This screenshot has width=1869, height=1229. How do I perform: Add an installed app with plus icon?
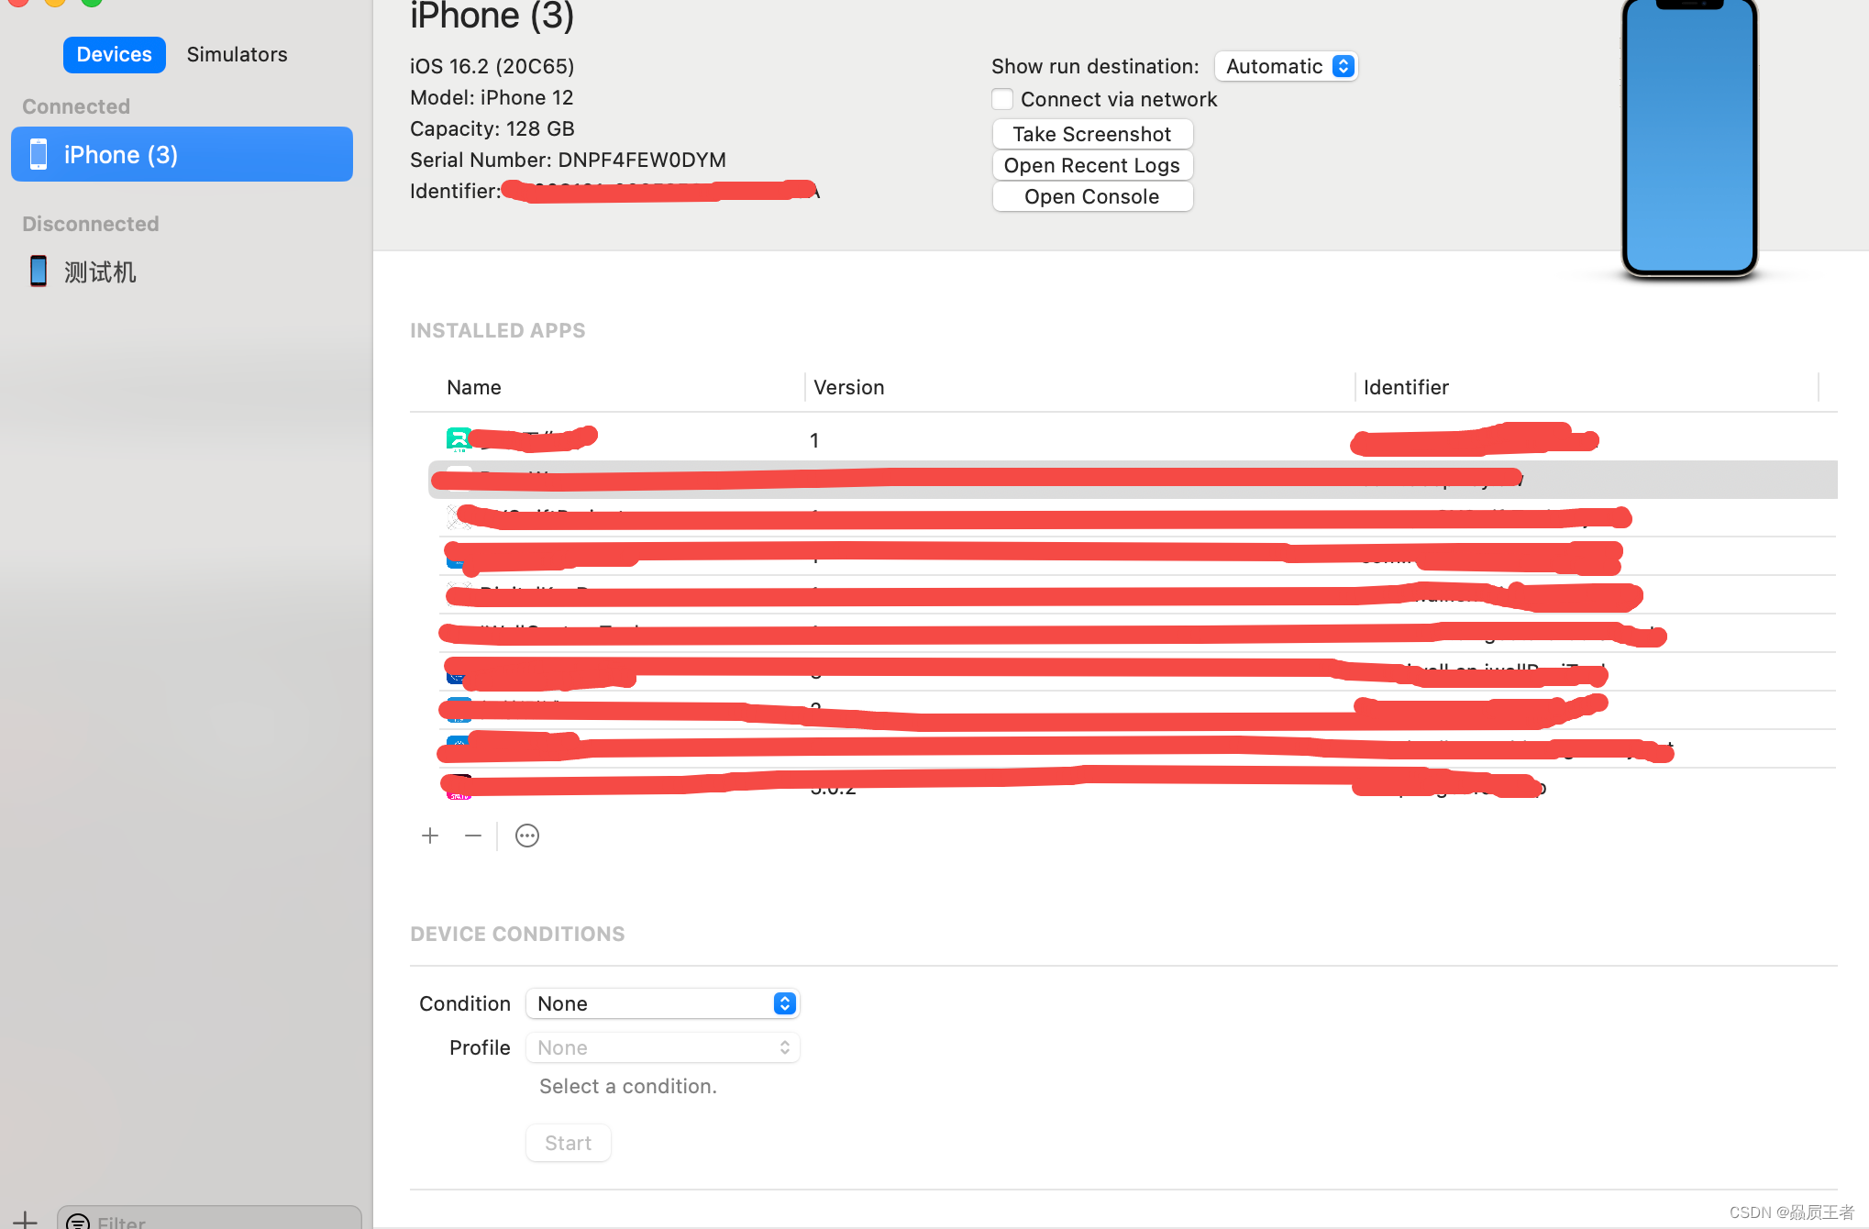(x=430, y=836)
